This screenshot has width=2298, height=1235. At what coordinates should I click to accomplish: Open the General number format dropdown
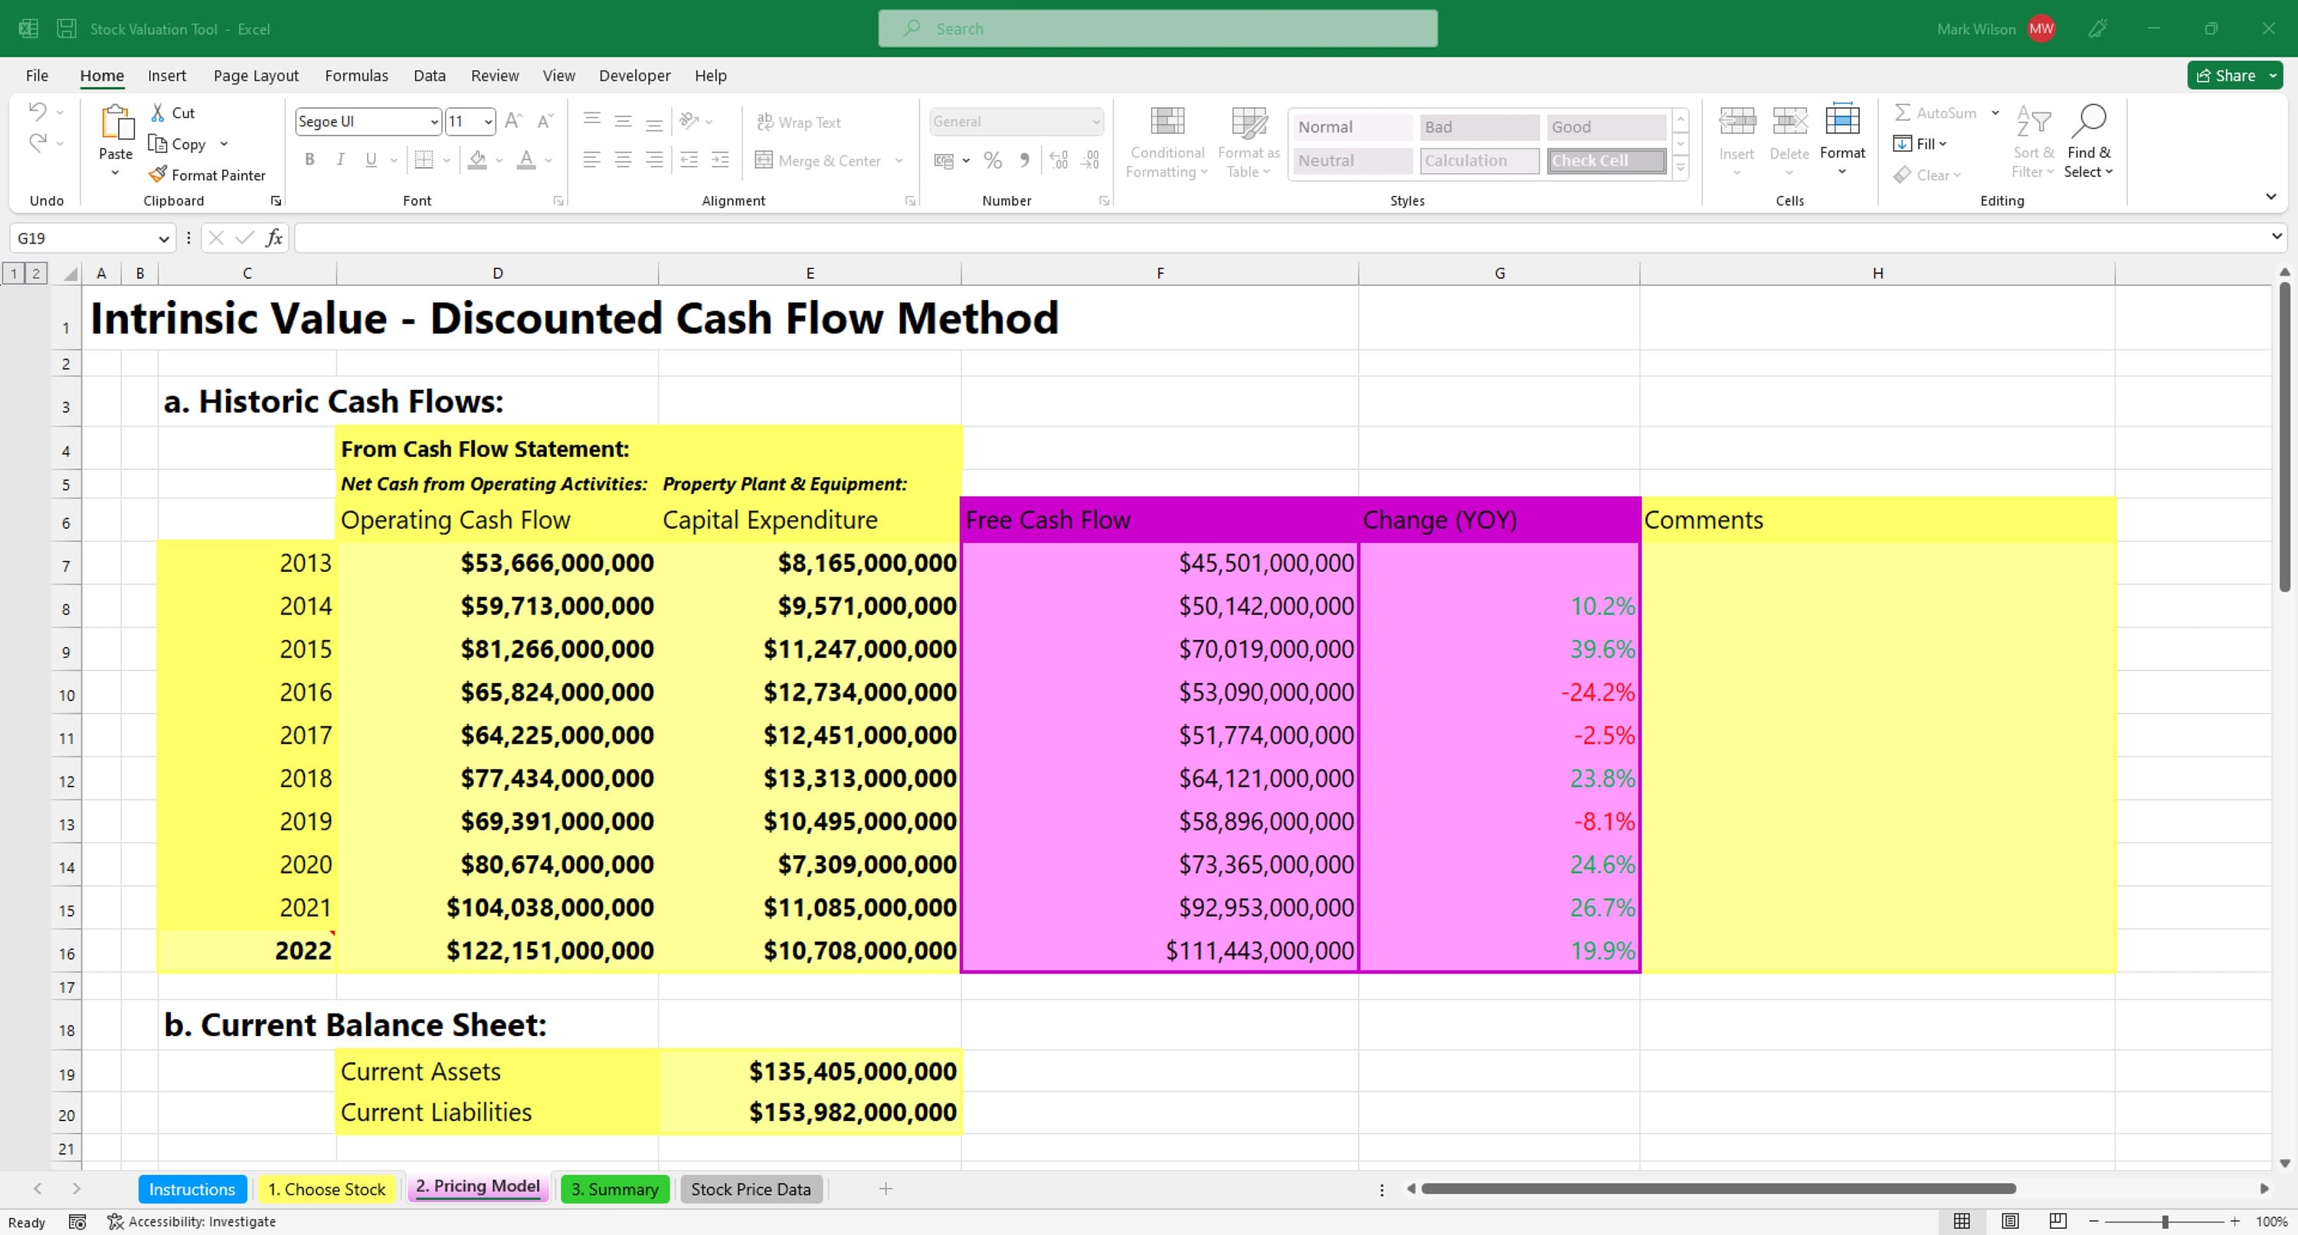click(x=1095, y=121)
